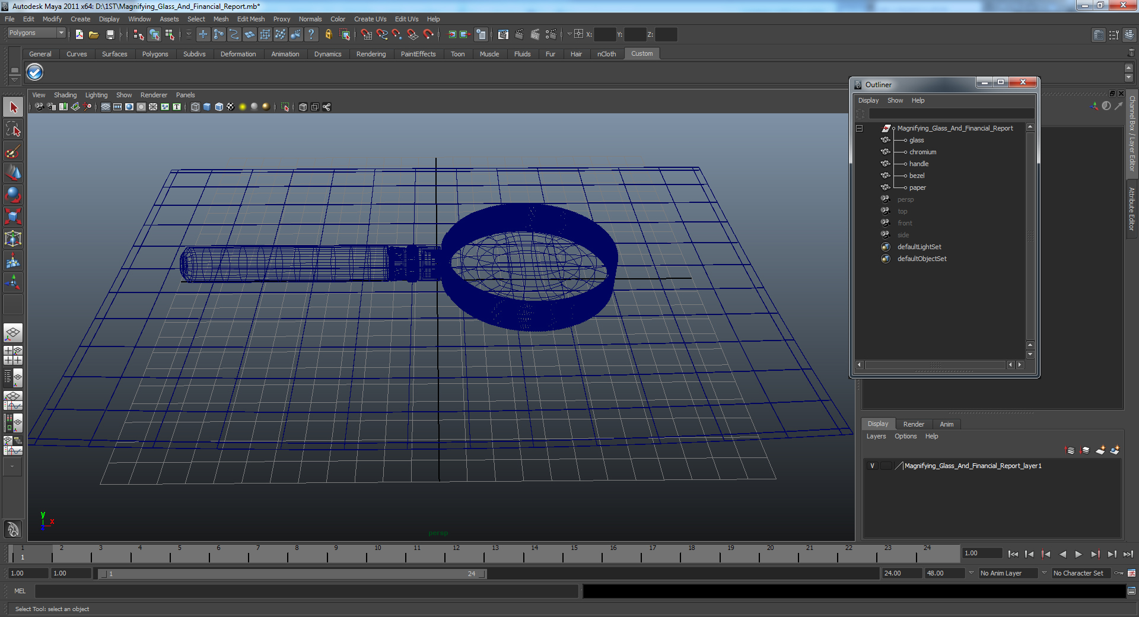Choose the Rotate tool sphere icon
This screenshot has width=1139, height=617.
click(13, 195)
